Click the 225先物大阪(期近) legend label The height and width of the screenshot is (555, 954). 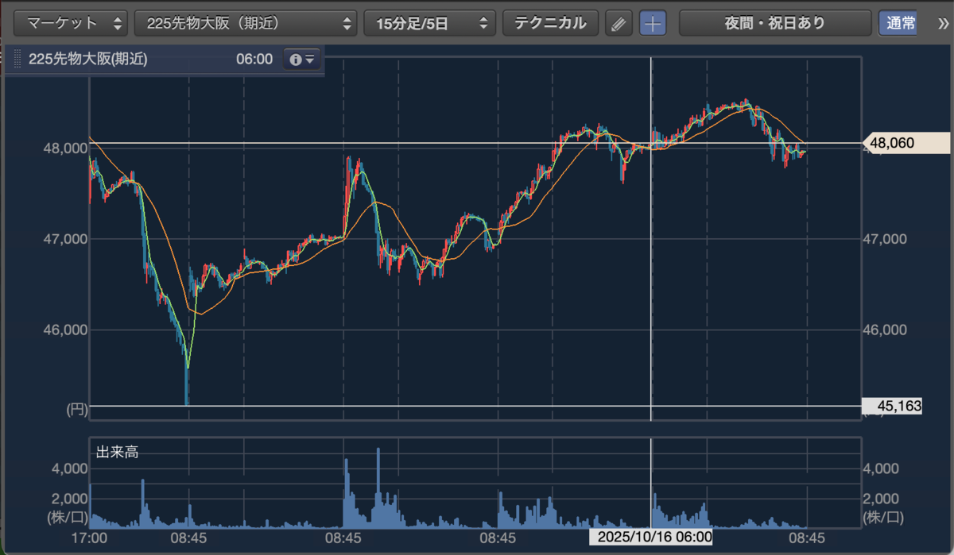pos(88,60)
